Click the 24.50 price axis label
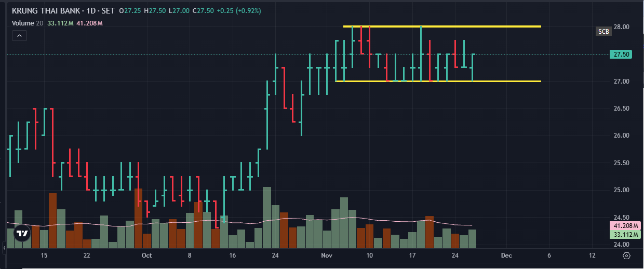The image size is (644, 269). coord(622,218)
